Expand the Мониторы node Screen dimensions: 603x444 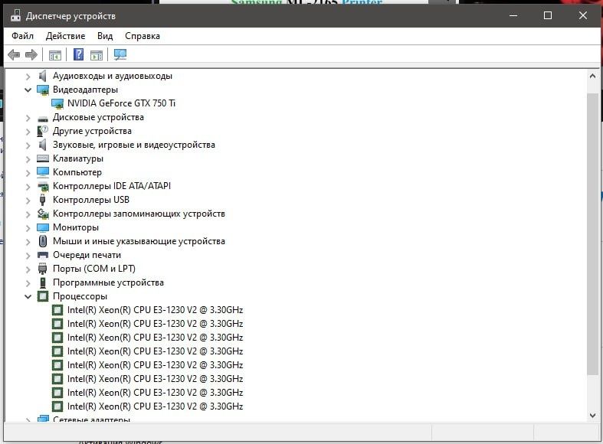pos(28,228)
